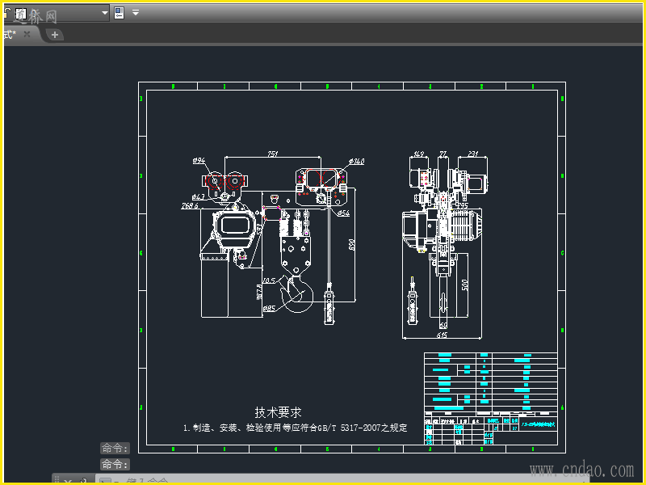Viewport: 646px width, 485px height.
Task: Open the workspace selector dropdown arrow
Action: 105,13
